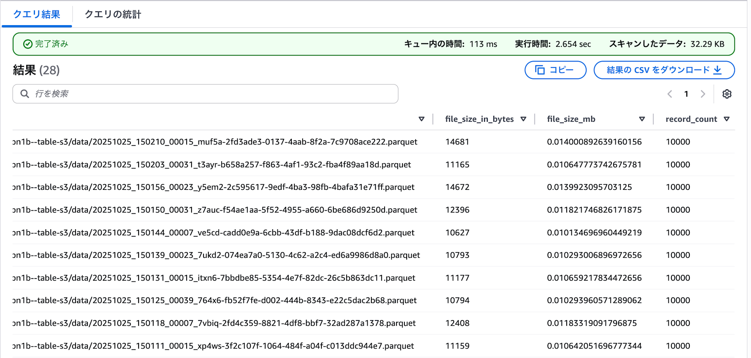Click the magnifier icon in row search
The height and width of the screenshot is (358, 751).
pyautogui.click(x=25, y=94)
